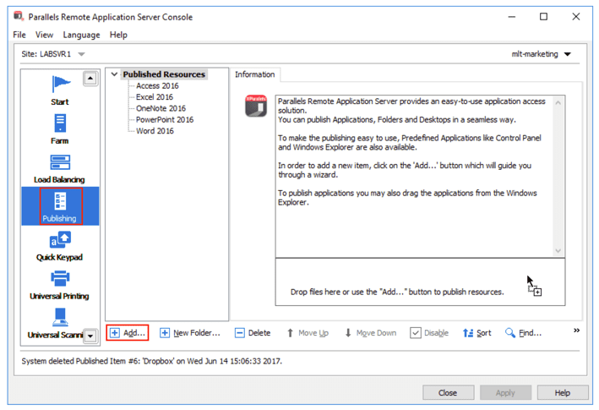Select Word 2016 in tree
The height and width of the screenshot is (410, 599).
(x=155, y=131)
